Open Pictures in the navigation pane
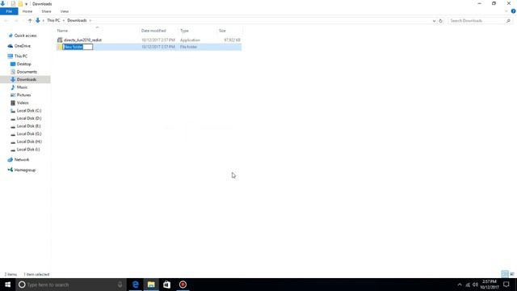Screen dimensions: 517x291 23,95
